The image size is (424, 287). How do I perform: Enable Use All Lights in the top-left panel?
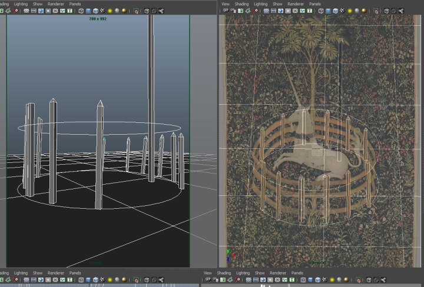pyautogui.click(x=110, y=11)
